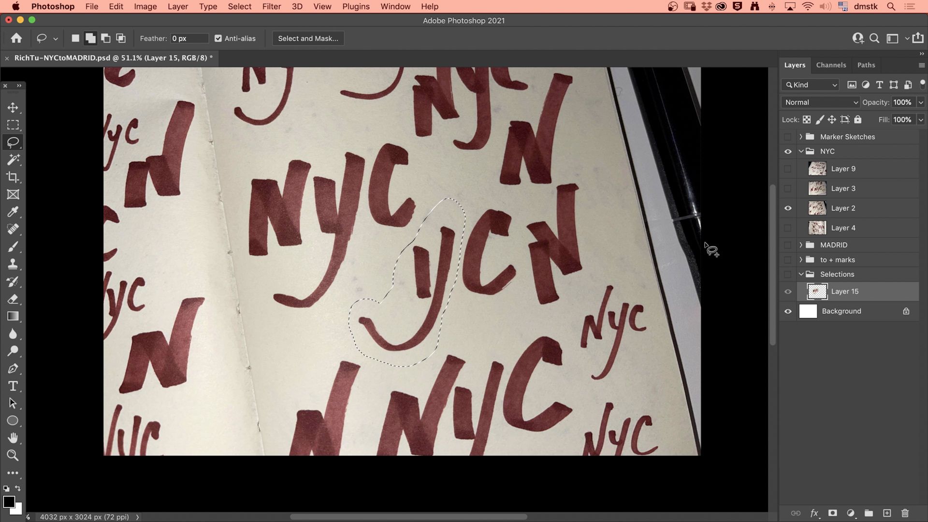Show Layer 3 visibility box
Viewport: 928px width, 522px height.
[x=788, y=188]
